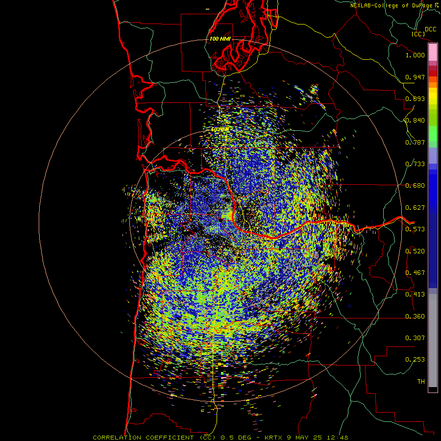Click the 0.840 legend value
Viewport: 441px width, 441px height.
415,121
